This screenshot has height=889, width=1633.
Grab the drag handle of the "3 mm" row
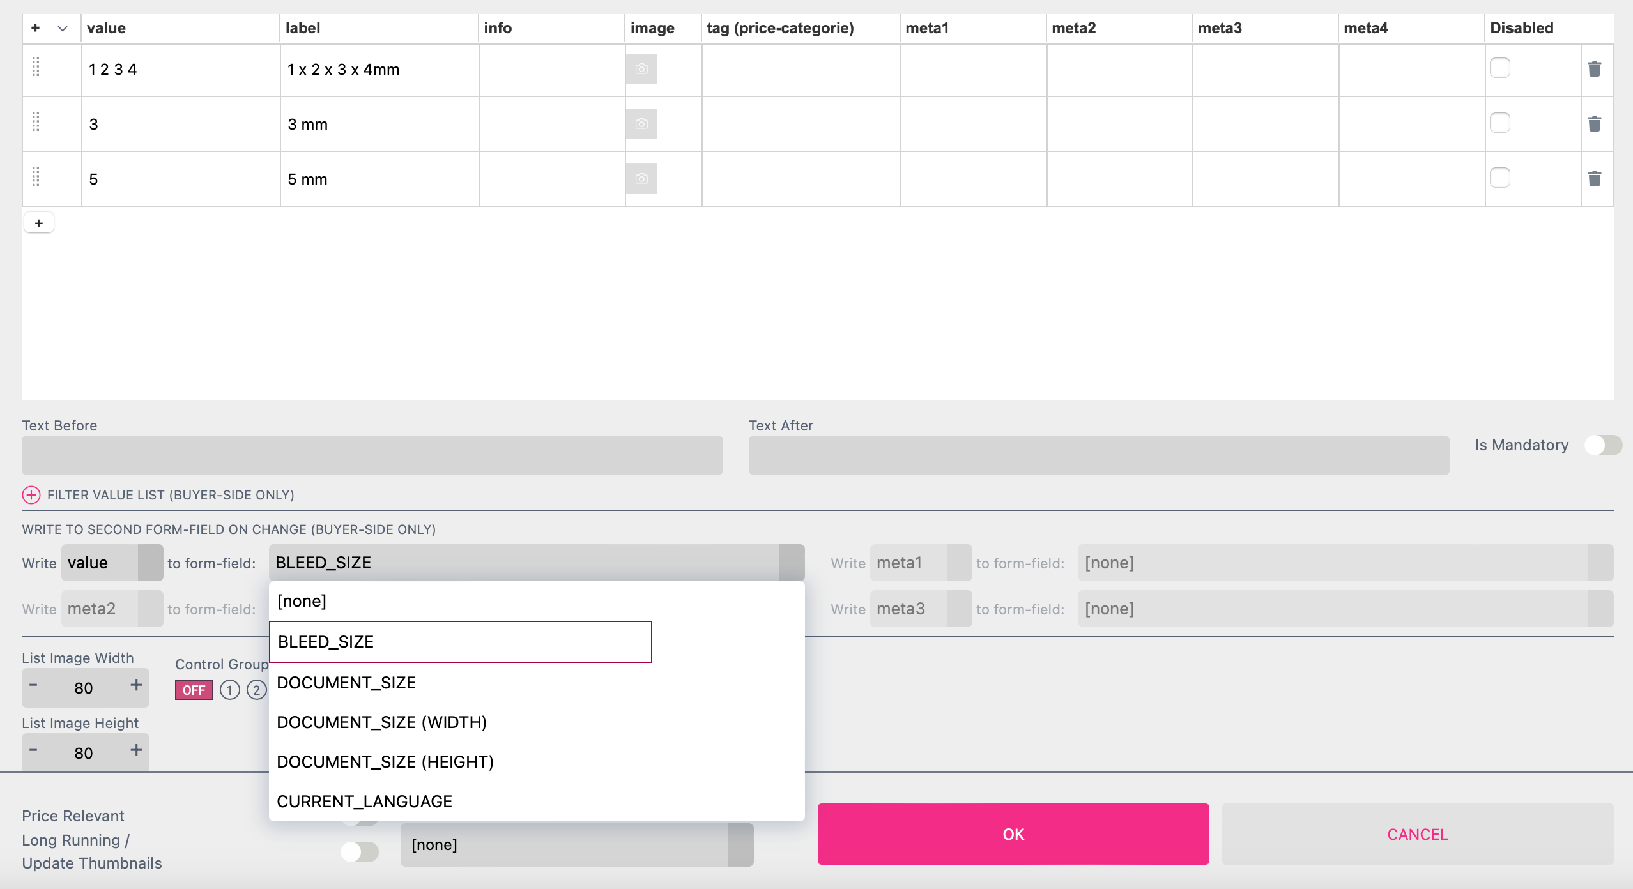pyautogui.click(x=36, y=124)
